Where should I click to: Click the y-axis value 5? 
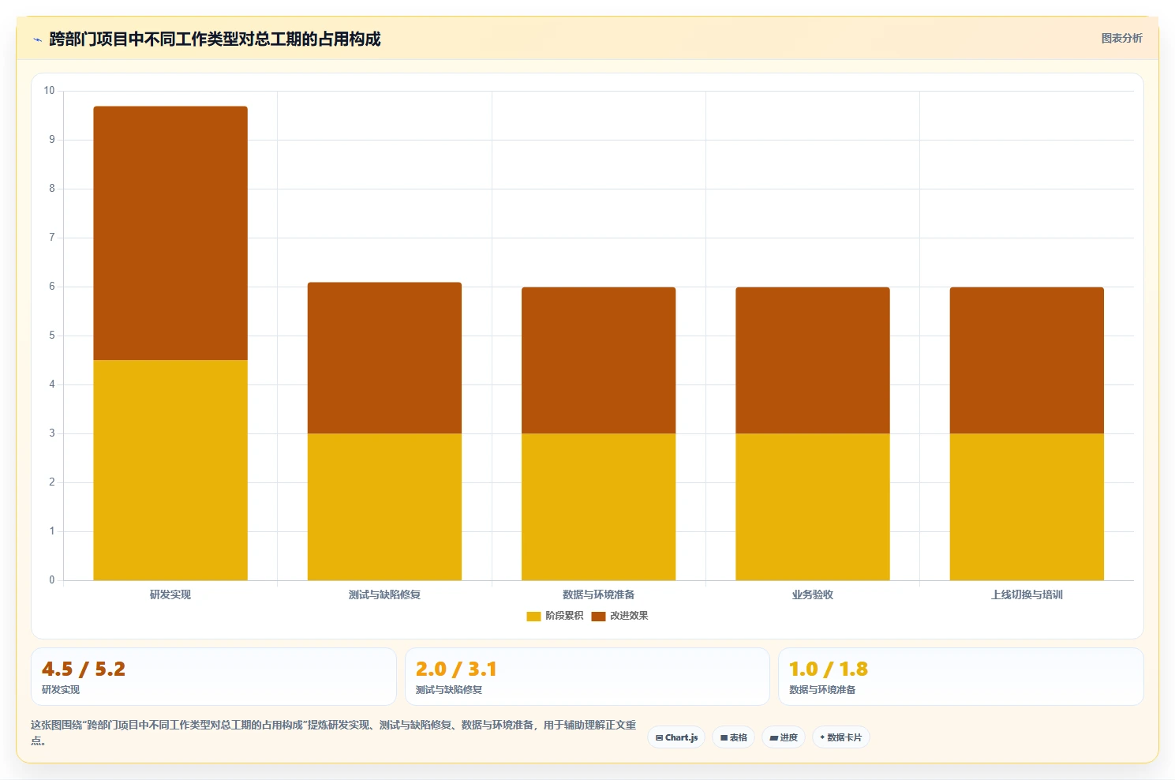[52, 336]
